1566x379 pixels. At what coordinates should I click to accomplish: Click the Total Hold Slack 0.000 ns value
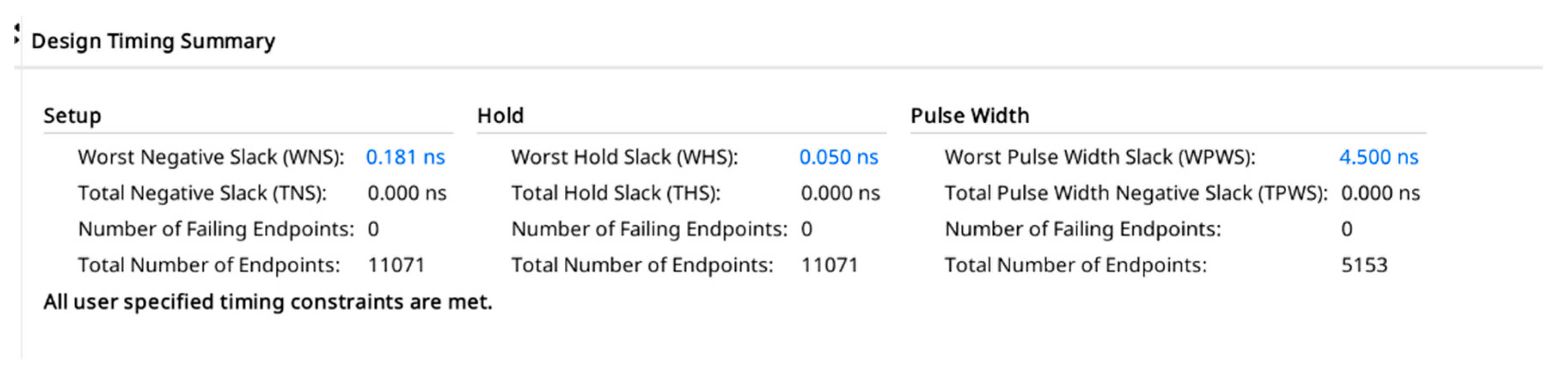pos(840,193)
